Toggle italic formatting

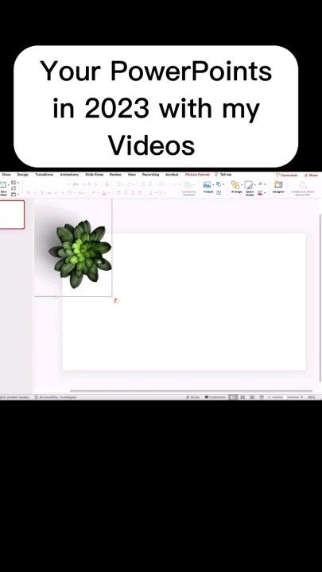[35, 192]
